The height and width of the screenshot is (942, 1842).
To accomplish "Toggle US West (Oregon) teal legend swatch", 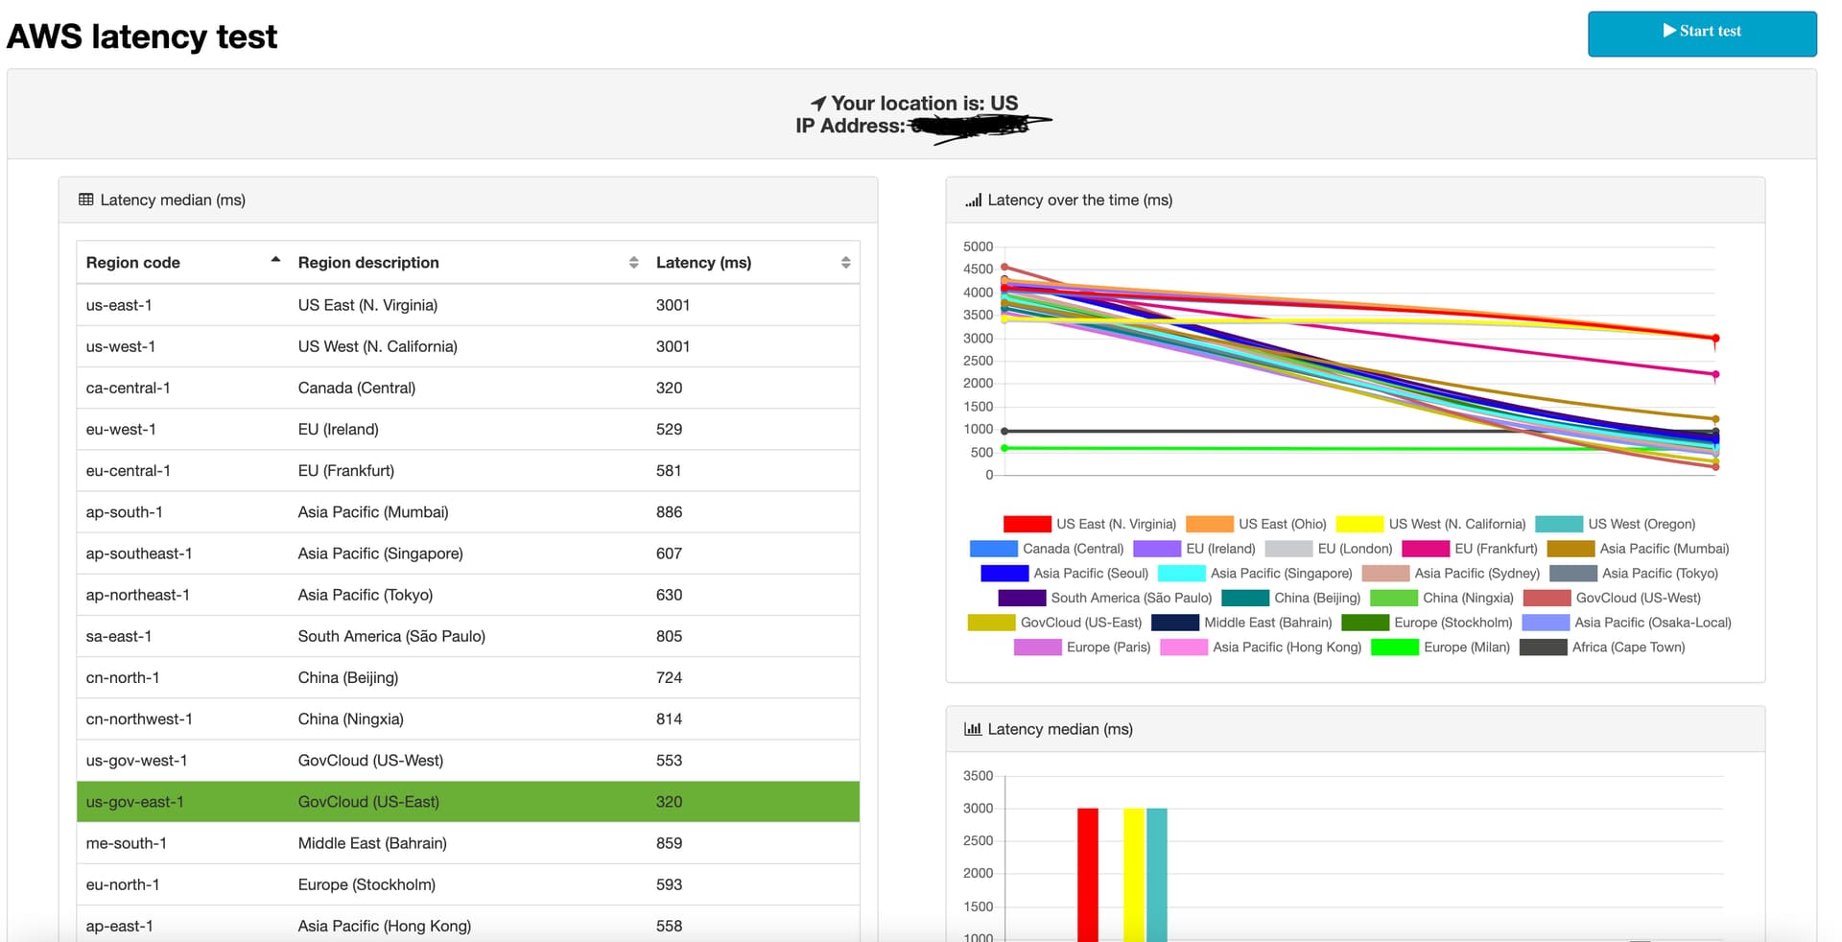I will 1559,524.
